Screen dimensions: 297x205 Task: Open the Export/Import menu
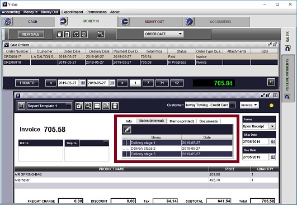72,12
